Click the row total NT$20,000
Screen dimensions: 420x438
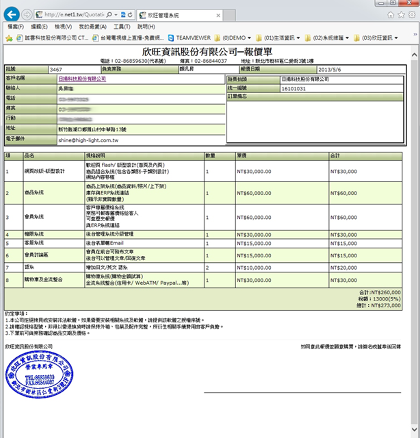pyautogui.click(x=344, y=268)
